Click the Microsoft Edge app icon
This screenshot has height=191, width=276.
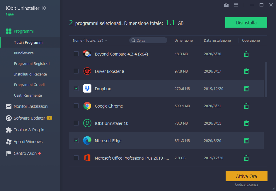[87, 141]
